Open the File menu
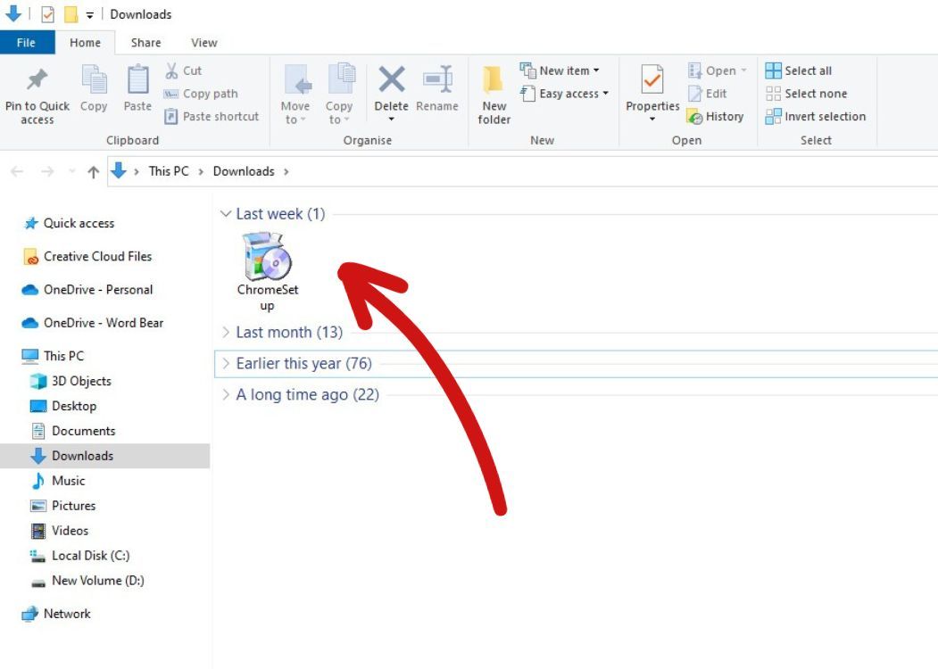The image size is (938, 669). [x=26, y=42]
